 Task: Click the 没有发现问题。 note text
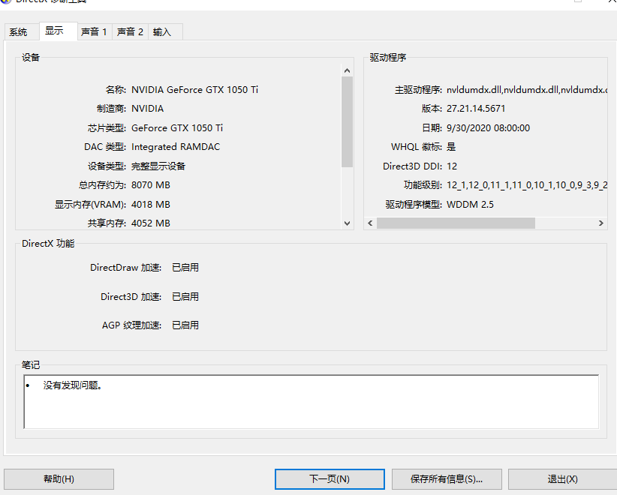tap(72, 385)
